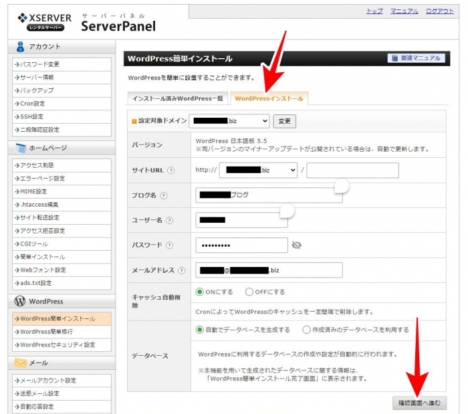Viewport: 468px width, 414px height.
Task: Open ads.txt設定 in sidebar
Action: coord(62,283)
